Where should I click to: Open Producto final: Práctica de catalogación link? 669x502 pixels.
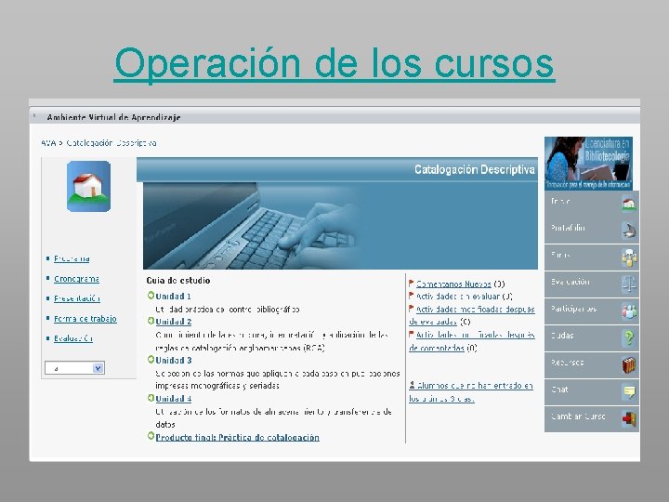point(237,438)
